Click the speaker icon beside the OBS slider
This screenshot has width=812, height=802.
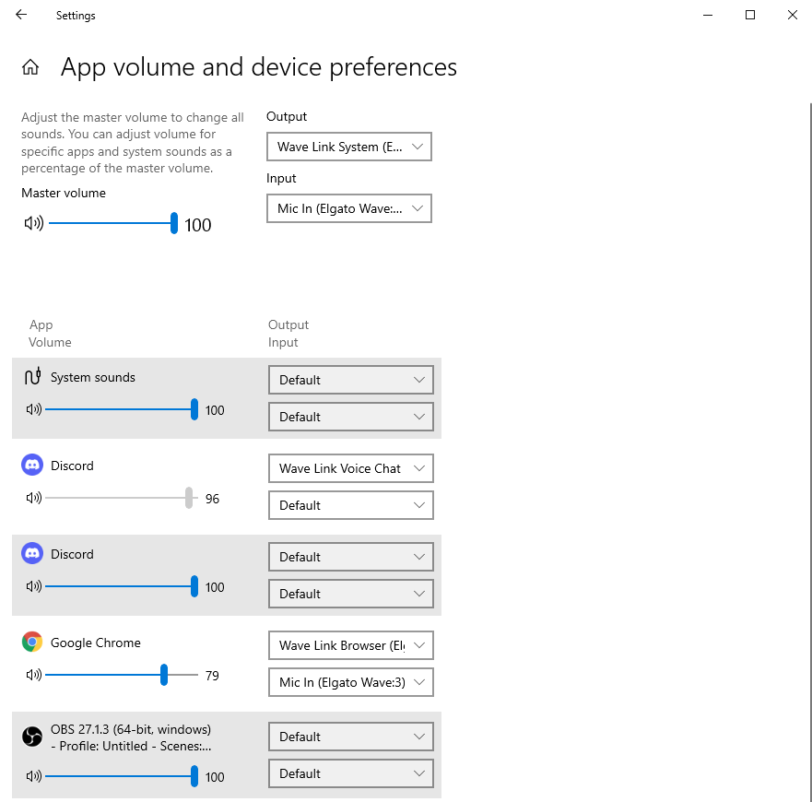34,776
